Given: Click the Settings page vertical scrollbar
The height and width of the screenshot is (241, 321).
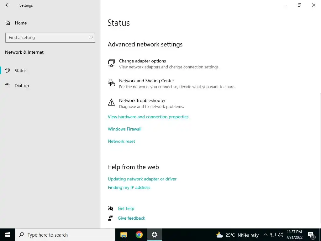Looking at the screenshot, I should 320,158.
